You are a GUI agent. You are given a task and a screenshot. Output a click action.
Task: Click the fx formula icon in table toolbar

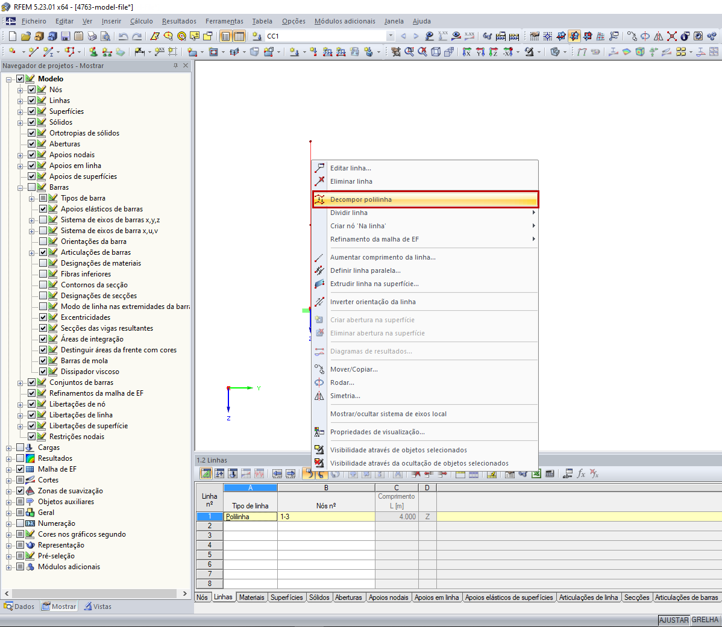pyautogui.click(x=581, y=474)
